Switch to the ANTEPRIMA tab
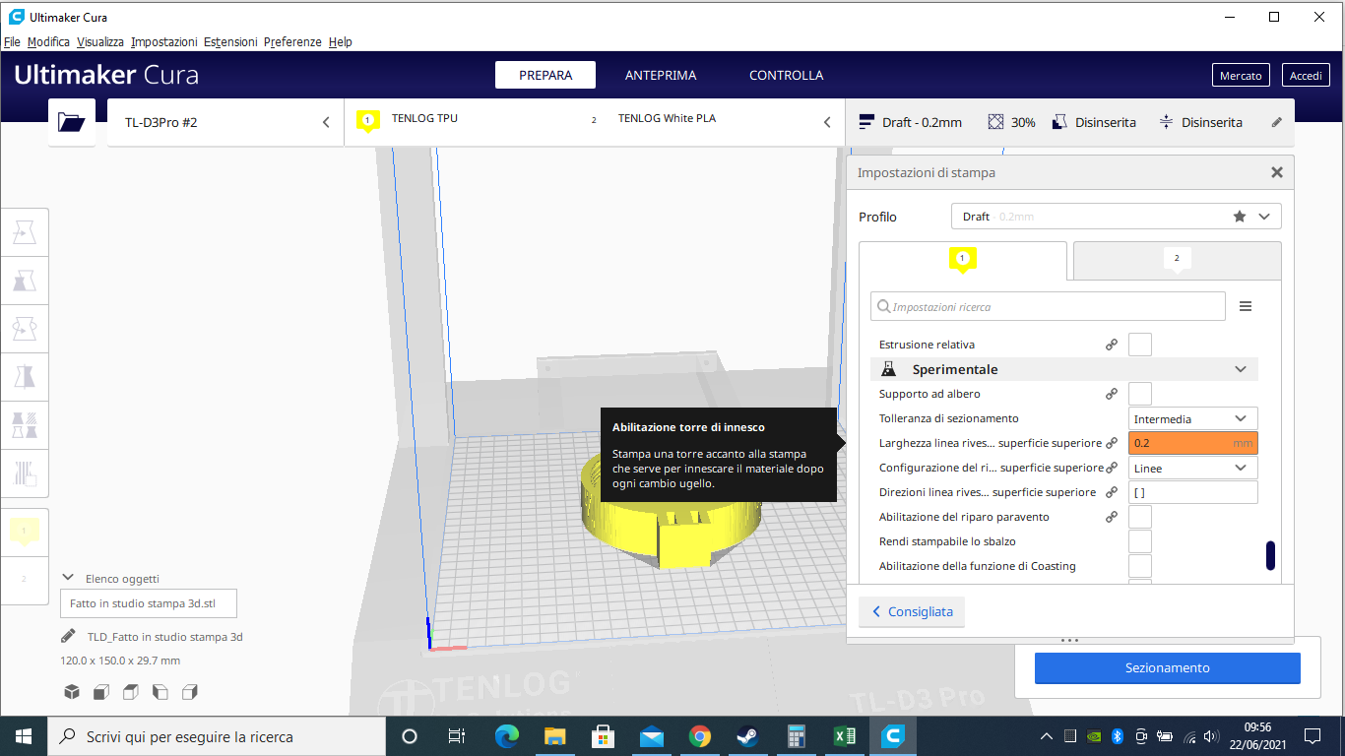Viewport: 1345px width, 756px height. pyautogui.click(x=660, y=75)
